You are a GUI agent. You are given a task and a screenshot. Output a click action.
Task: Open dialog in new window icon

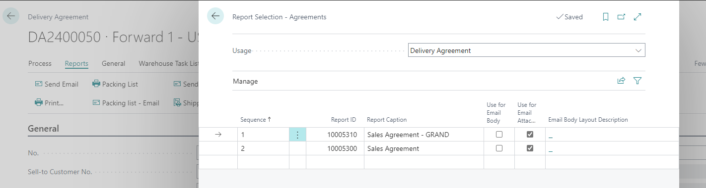click(x=621, y=17)
